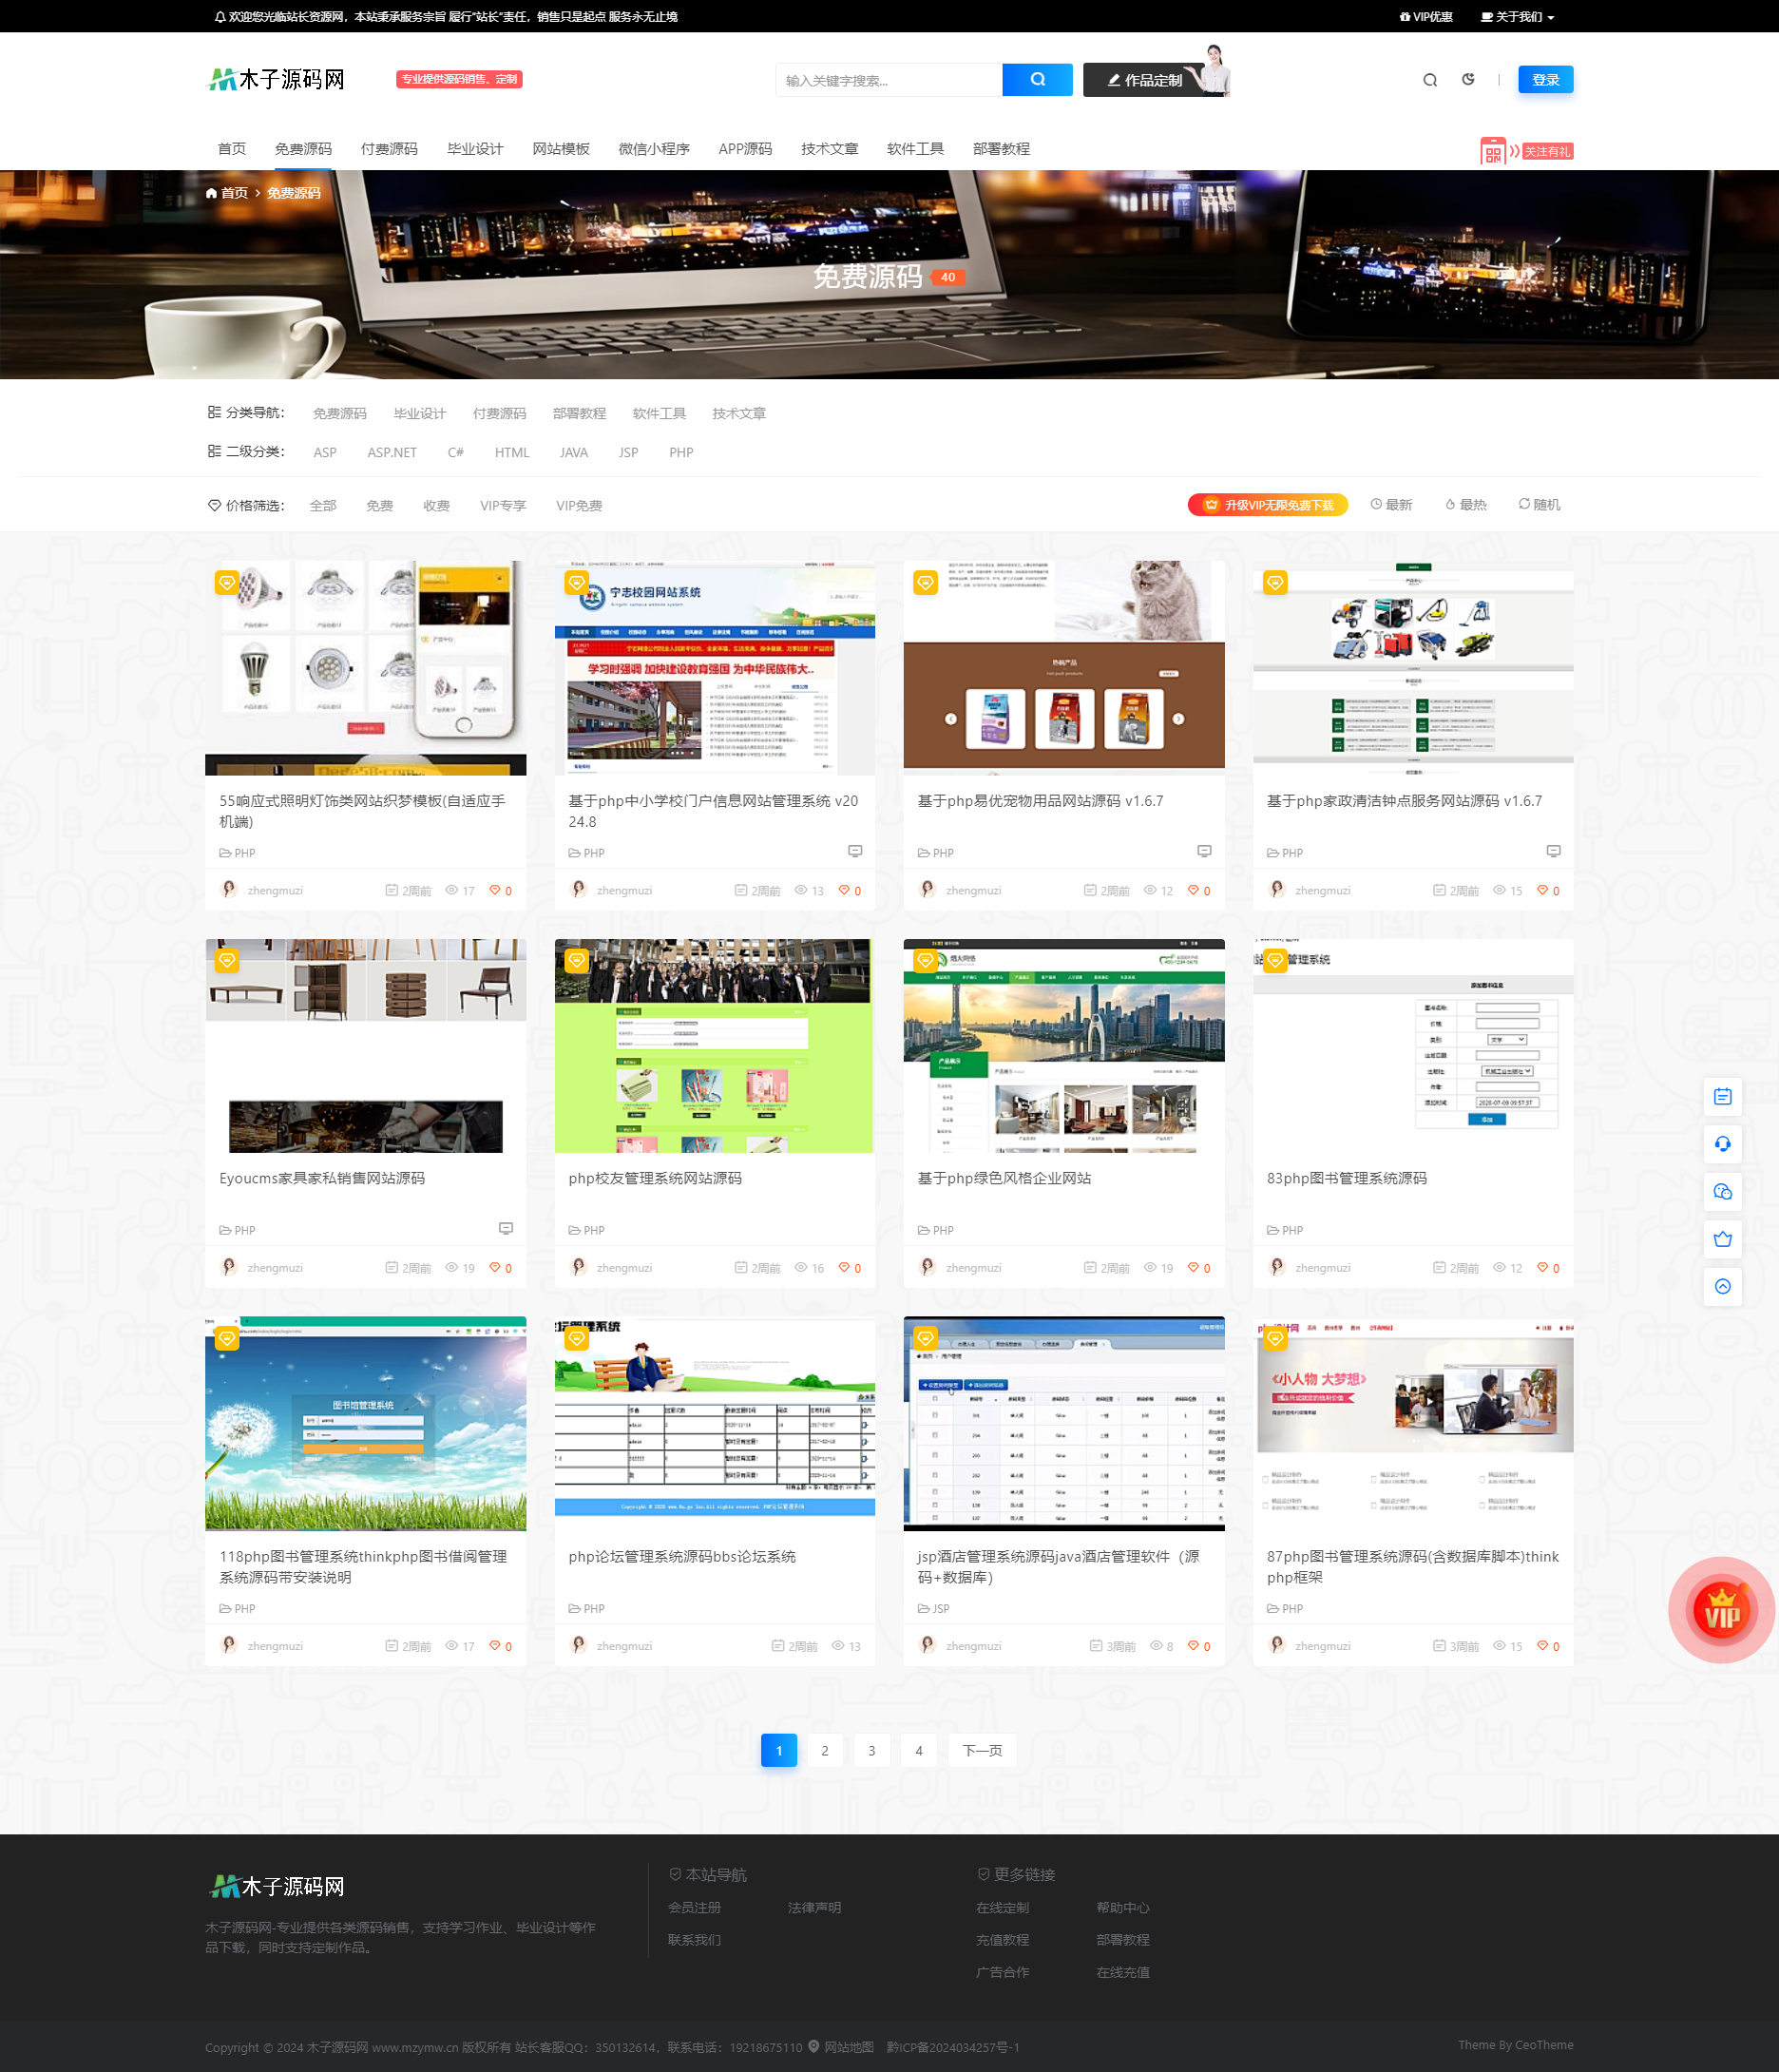
Task: Click comment icon on Eyoucms家具家私 card
Action: (506, 1228)
